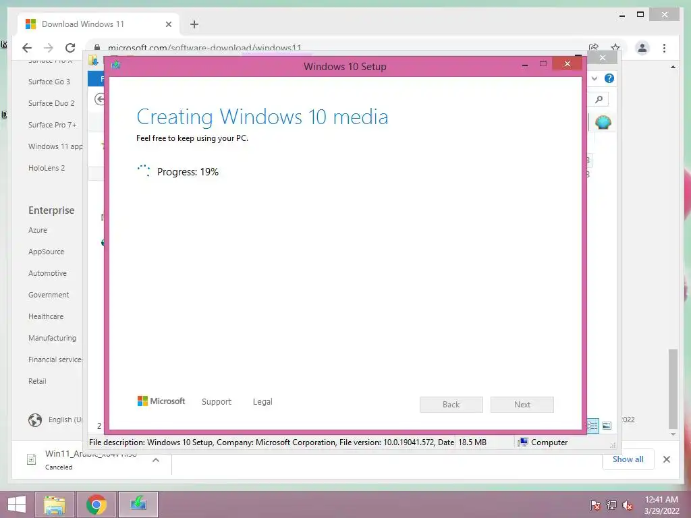Open File Explorer from the taskbar
Screen dimensions: 691x518
(x=55, y=505)
